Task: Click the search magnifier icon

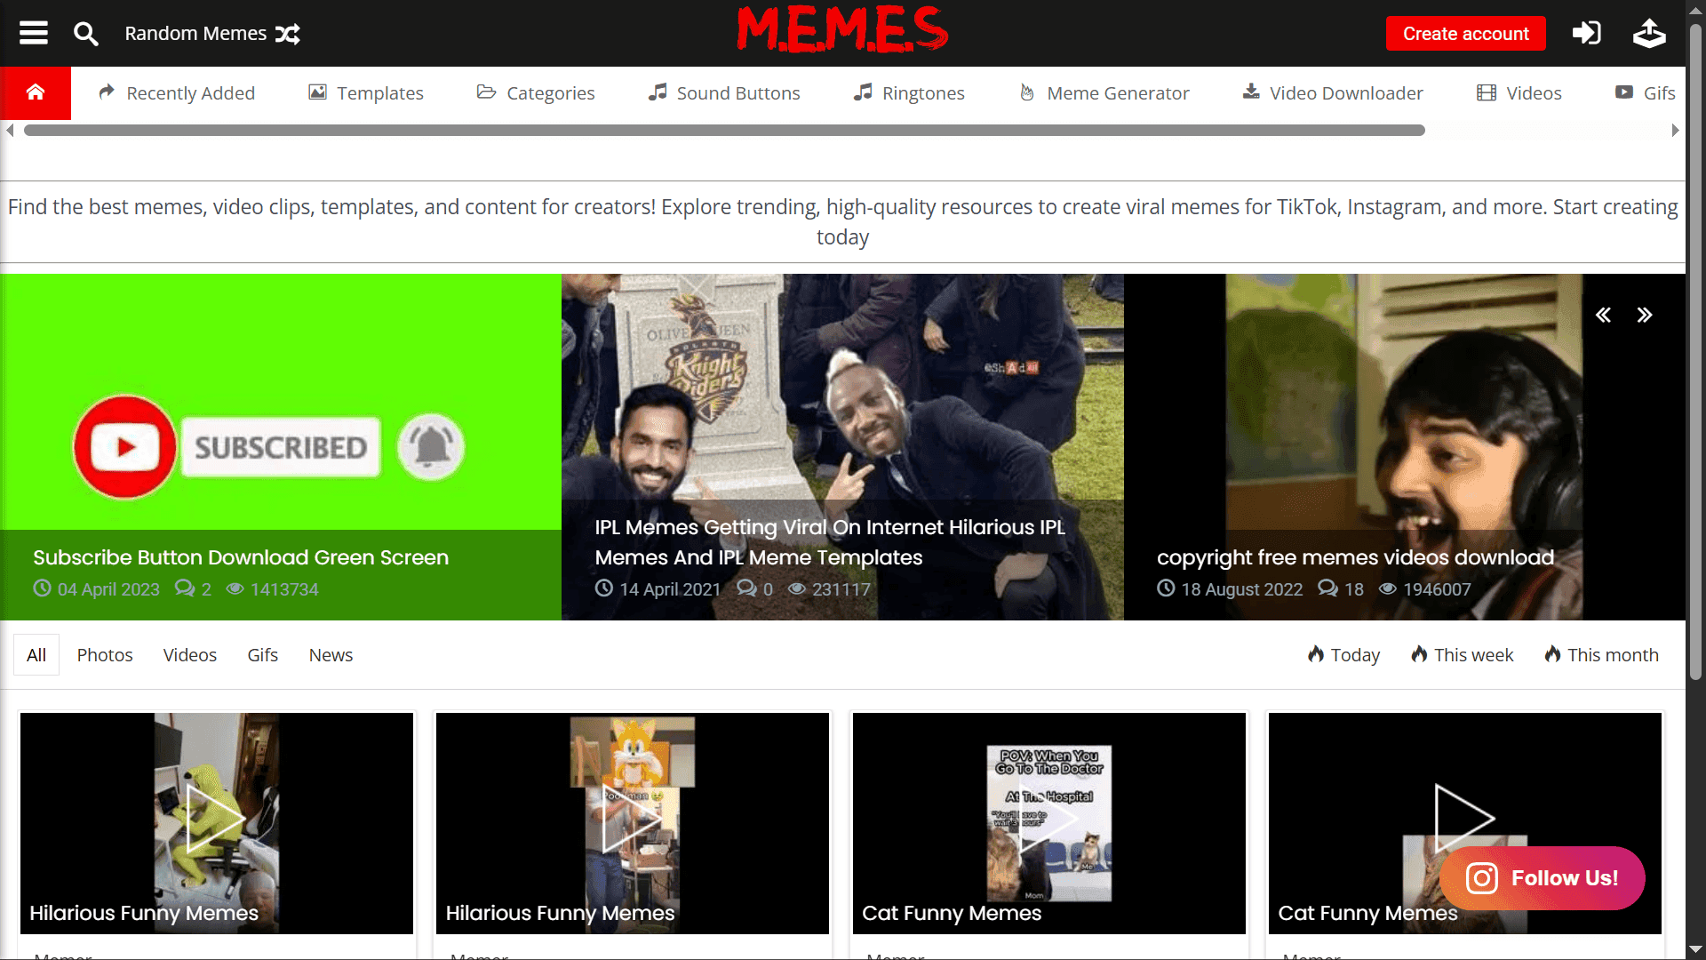Action: coord(86,33)
